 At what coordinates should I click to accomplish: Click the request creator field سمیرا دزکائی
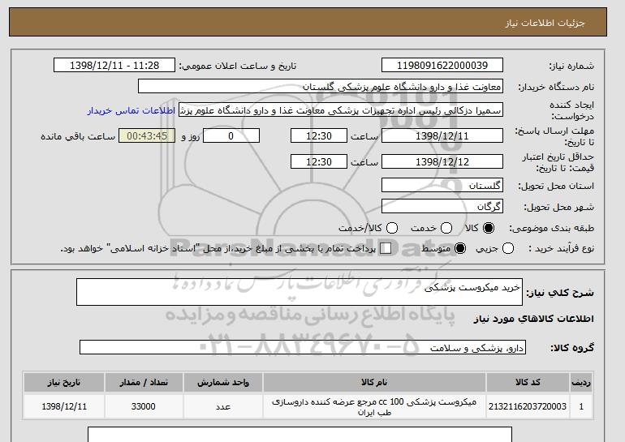pyautogui.click(x=341, y=110)
